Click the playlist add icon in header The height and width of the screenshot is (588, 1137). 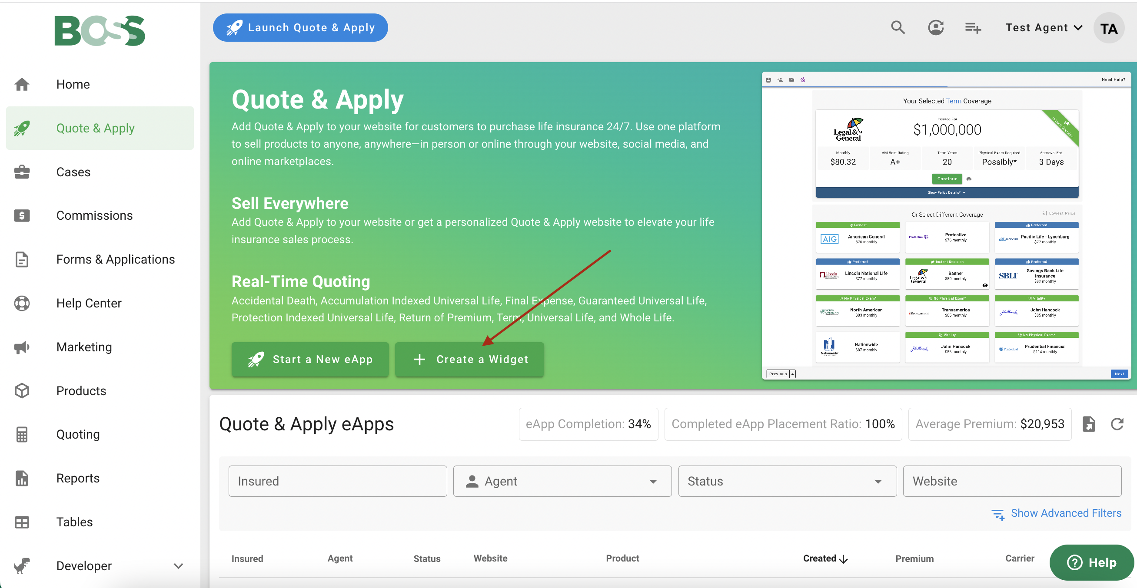click(x=972, y=28)
